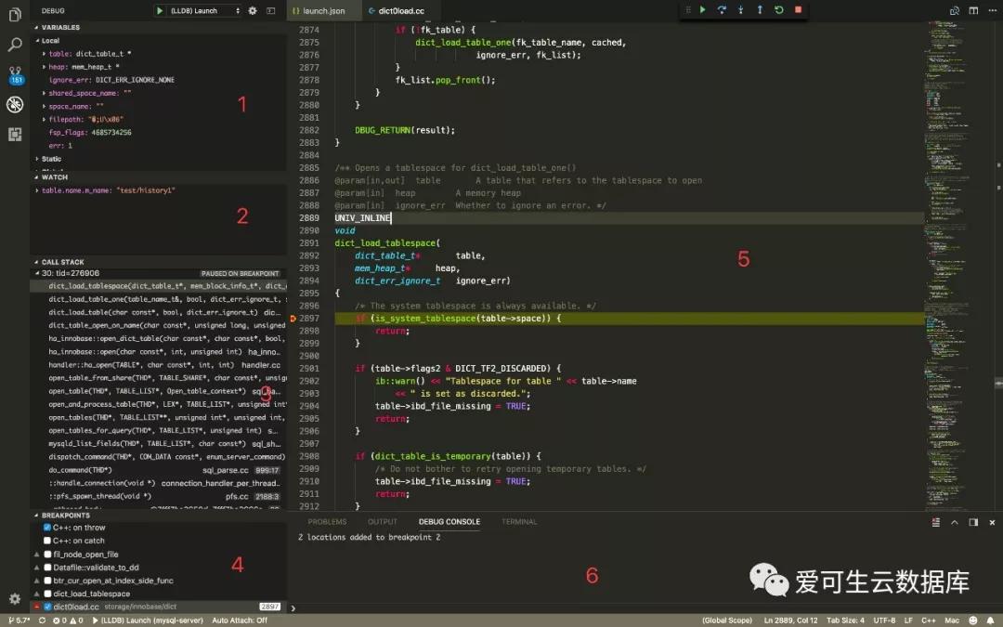Disable the 'C++: on throw' breakpoint
This screenshot has height=627, width=1003.
[x=46, y=527]
